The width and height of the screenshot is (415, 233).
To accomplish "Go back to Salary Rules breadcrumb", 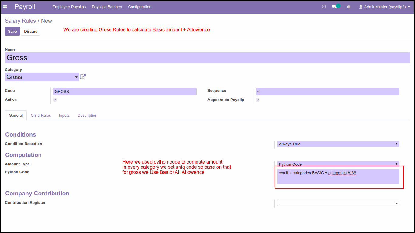I will coord(20,21).
